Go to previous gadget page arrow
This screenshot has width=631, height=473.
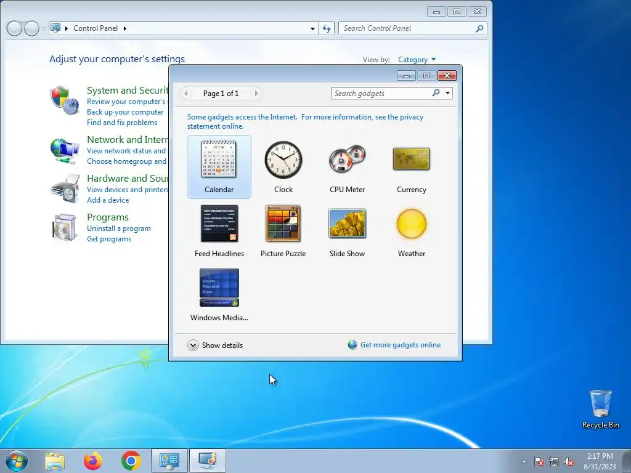(186, 94)
